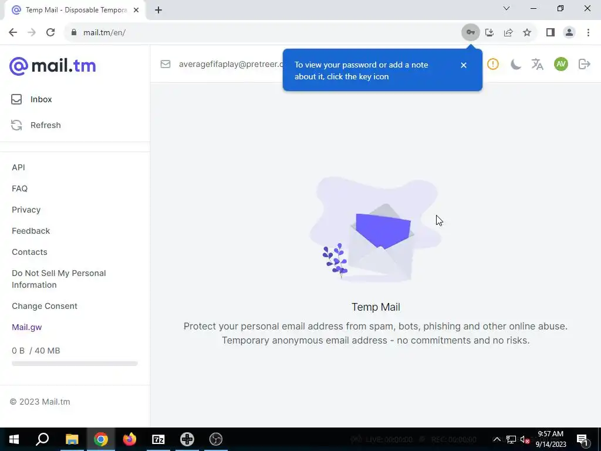601x451 pixels.
Task: Launch Firefox from taskbar
Action: [x=130, y=439]
